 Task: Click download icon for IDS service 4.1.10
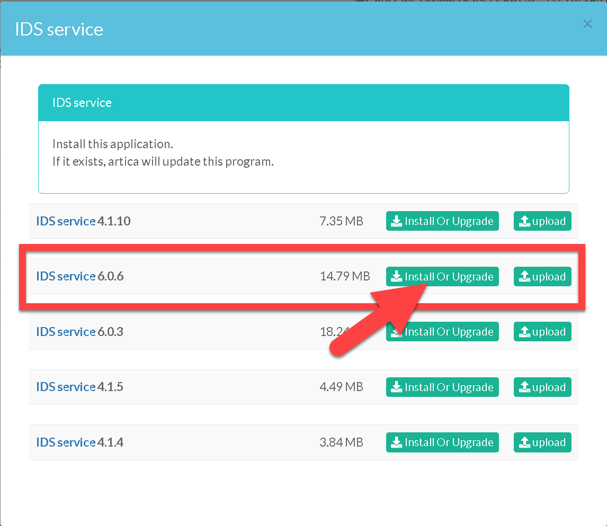tap(396, 221)
